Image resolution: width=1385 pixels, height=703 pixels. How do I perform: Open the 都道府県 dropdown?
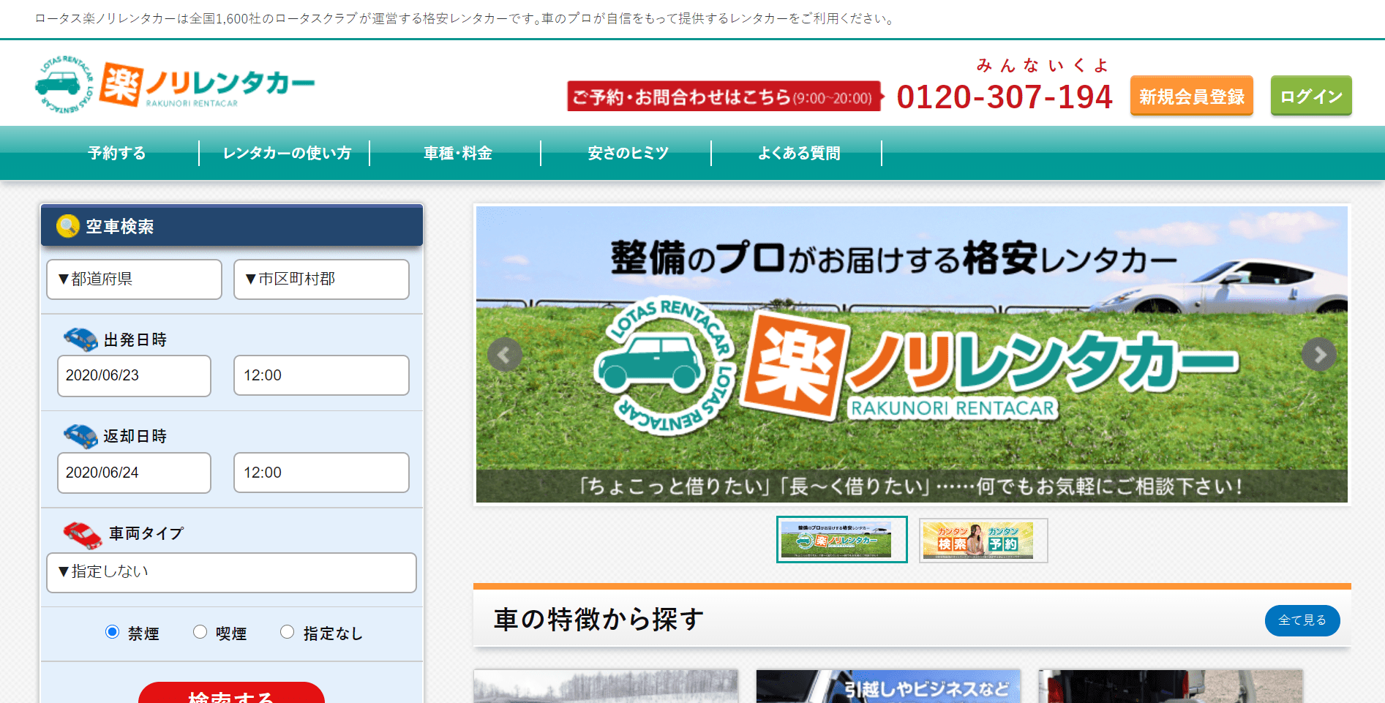(x=134, y=279)
